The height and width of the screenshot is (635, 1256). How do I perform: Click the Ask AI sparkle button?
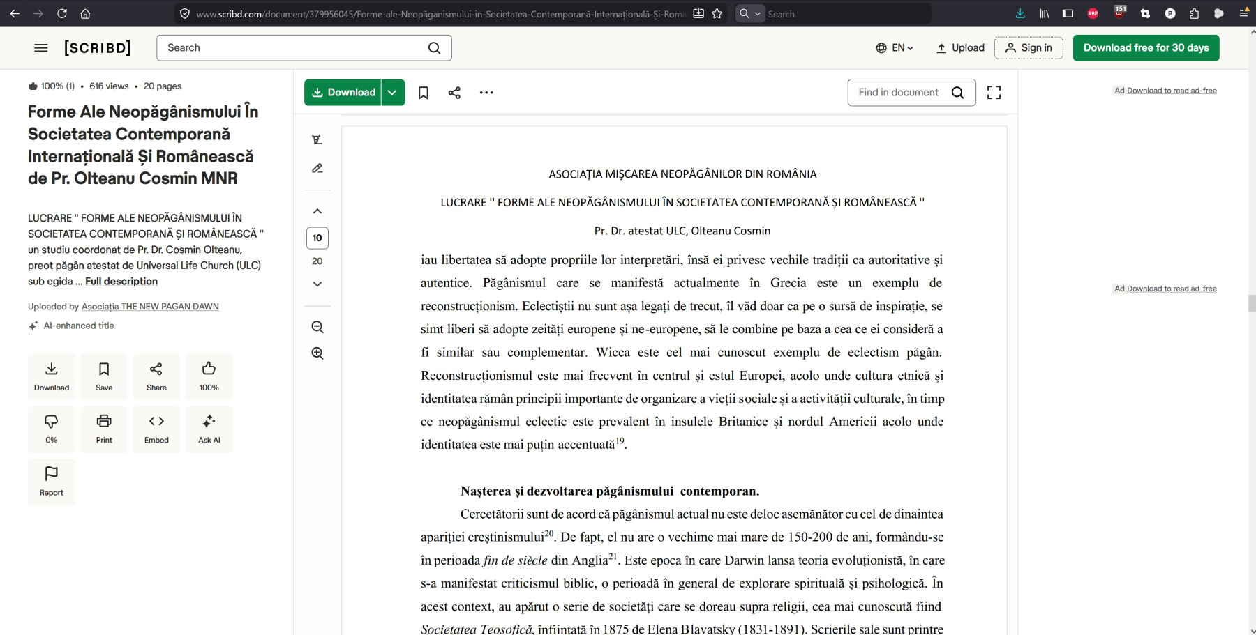click(209, 429)
